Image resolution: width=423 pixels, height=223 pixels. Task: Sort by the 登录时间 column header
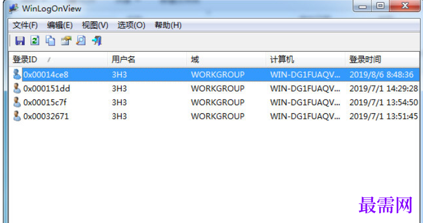382,59
